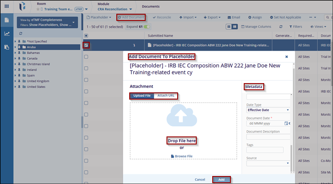The image size is (333, 184).
Task: Tick the select-all checkbox in the table header
Action: point(86,36)
